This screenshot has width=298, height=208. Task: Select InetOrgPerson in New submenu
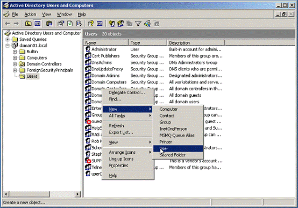(x=178, y=129)
